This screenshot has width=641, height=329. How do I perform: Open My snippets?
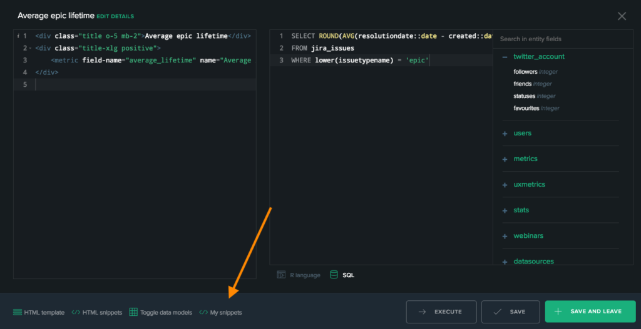(x=220, y=312)
